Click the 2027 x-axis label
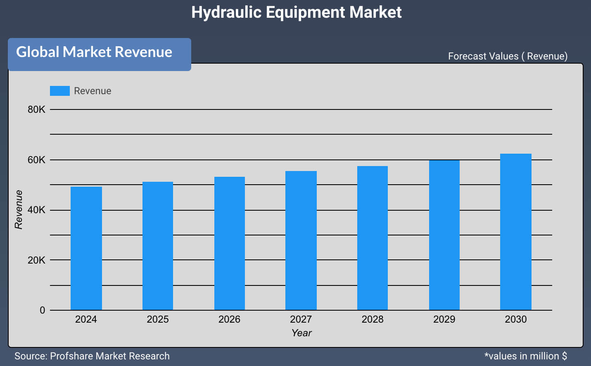The image size is (591, 366). tap(301, 319)
